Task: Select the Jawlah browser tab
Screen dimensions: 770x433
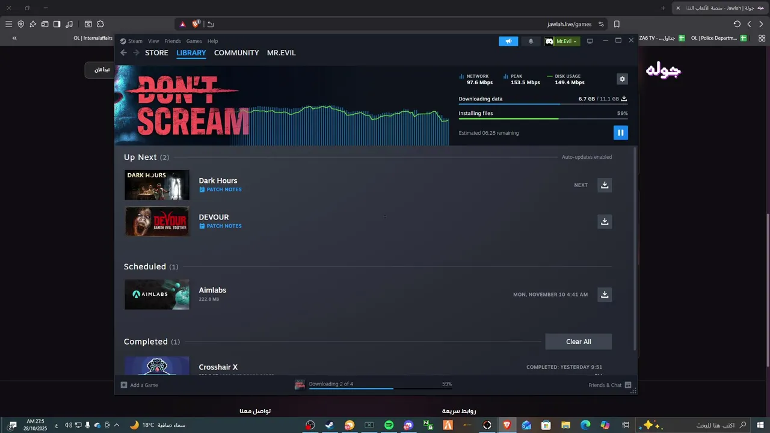Action: 721,8
